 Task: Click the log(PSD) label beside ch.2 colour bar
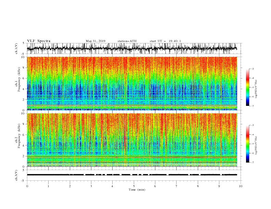(256, 145)
